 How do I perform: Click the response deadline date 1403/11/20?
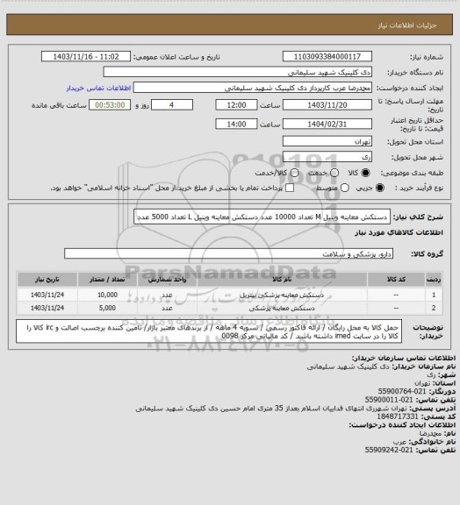point(327,105)
